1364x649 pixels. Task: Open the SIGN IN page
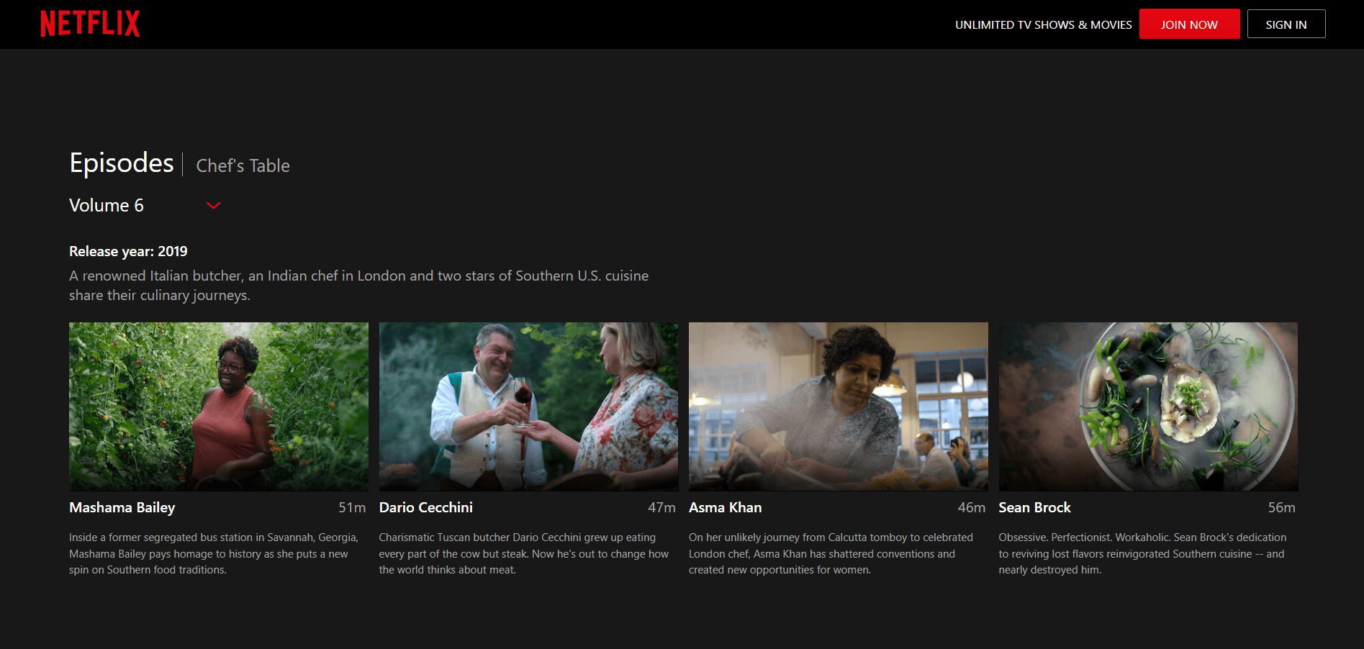pos(1286,24)
